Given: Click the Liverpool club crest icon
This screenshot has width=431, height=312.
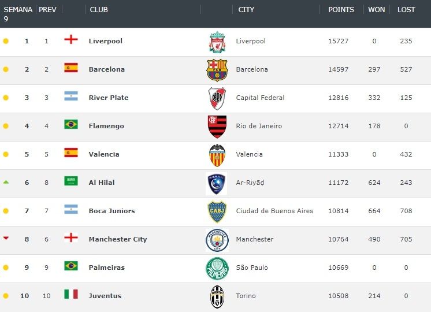Looking at the screenshot, I should tap(217, 42).
